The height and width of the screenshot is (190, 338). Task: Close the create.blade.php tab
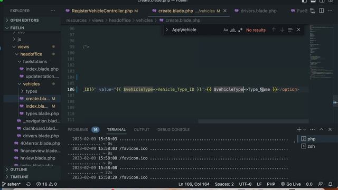pyautogui.click(x=225, y=11)
